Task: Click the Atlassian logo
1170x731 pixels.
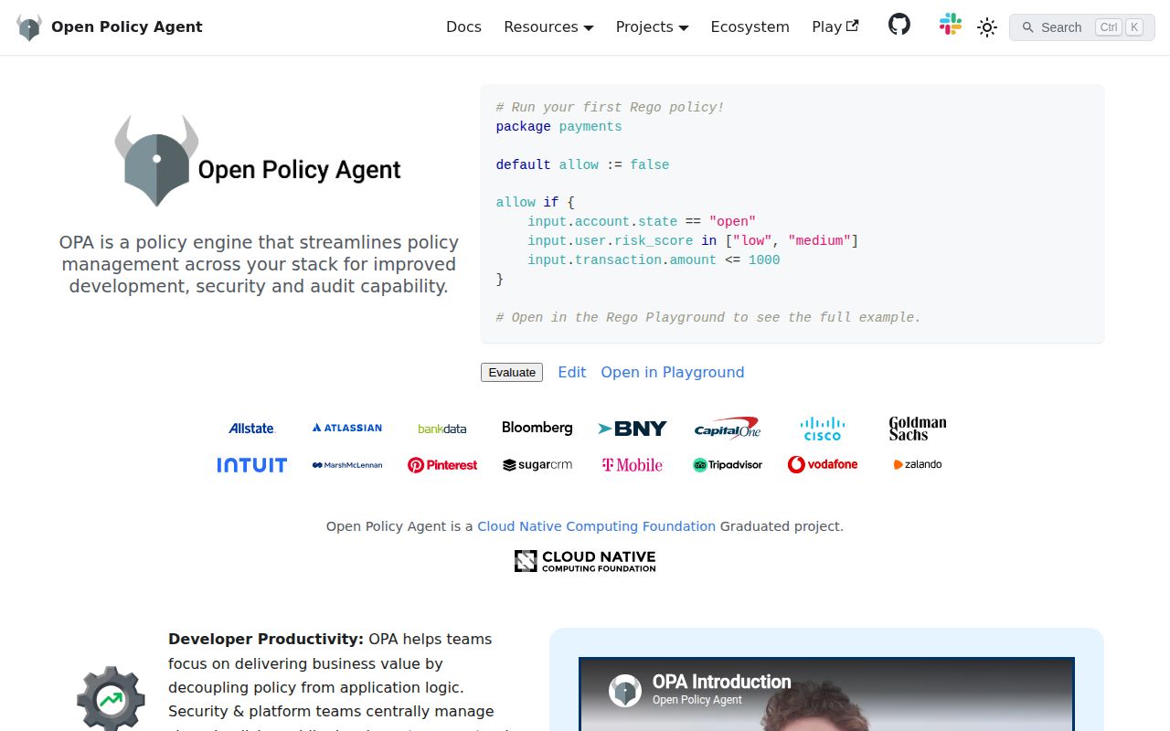Action: (347, 428)
